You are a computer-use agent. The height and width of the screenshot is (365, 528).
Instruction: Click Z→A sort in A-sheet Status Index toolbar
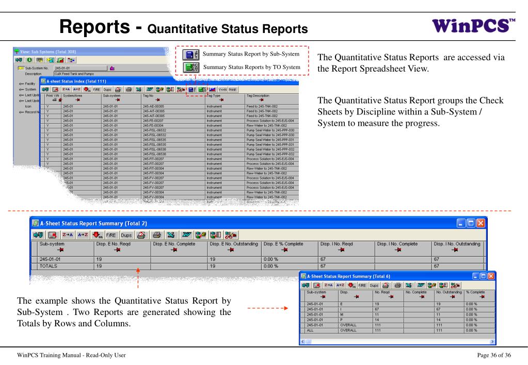pos(66,89)
